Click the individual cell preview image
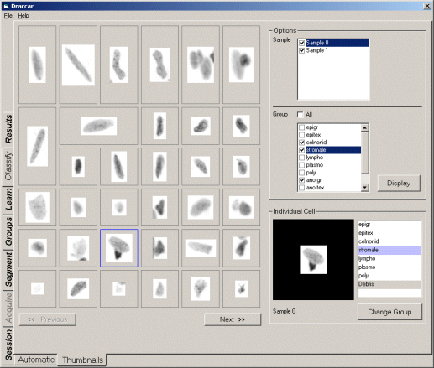This screenshot has height=368, width=434. 313,260
